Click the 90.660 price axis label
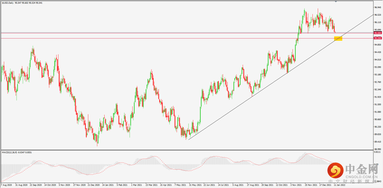Viewport: 383px width, 188px height. (x=378, y=119)
